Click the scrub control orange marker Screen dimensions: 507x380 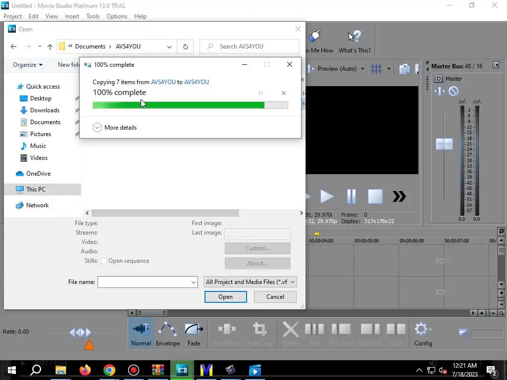89,345
